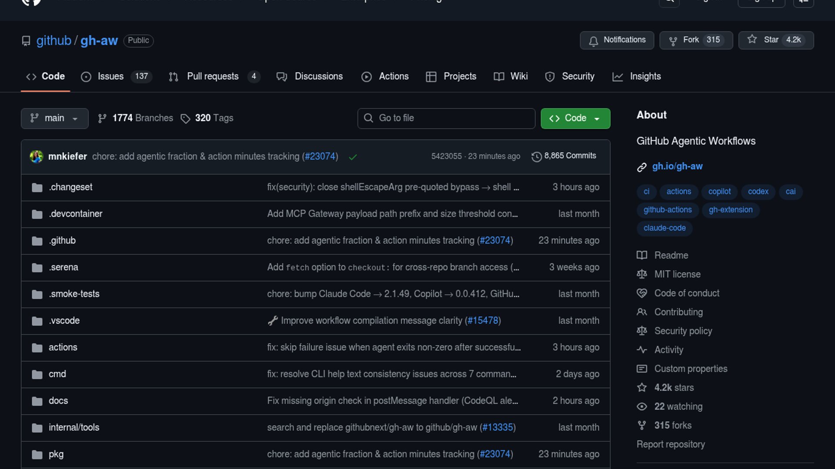Switch to the Issues tab
835x469 pixels.
(110, 76)
